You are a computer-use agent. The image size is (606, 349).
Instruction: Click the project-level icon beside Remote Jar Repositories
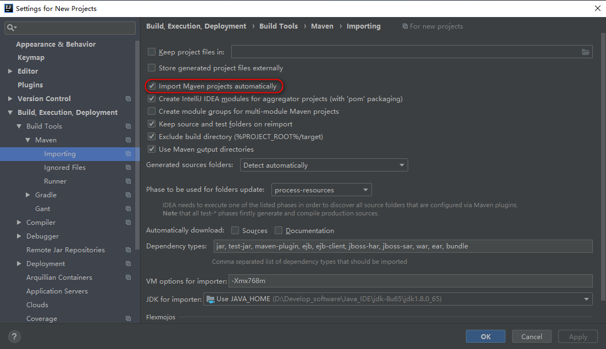[129, 250]
